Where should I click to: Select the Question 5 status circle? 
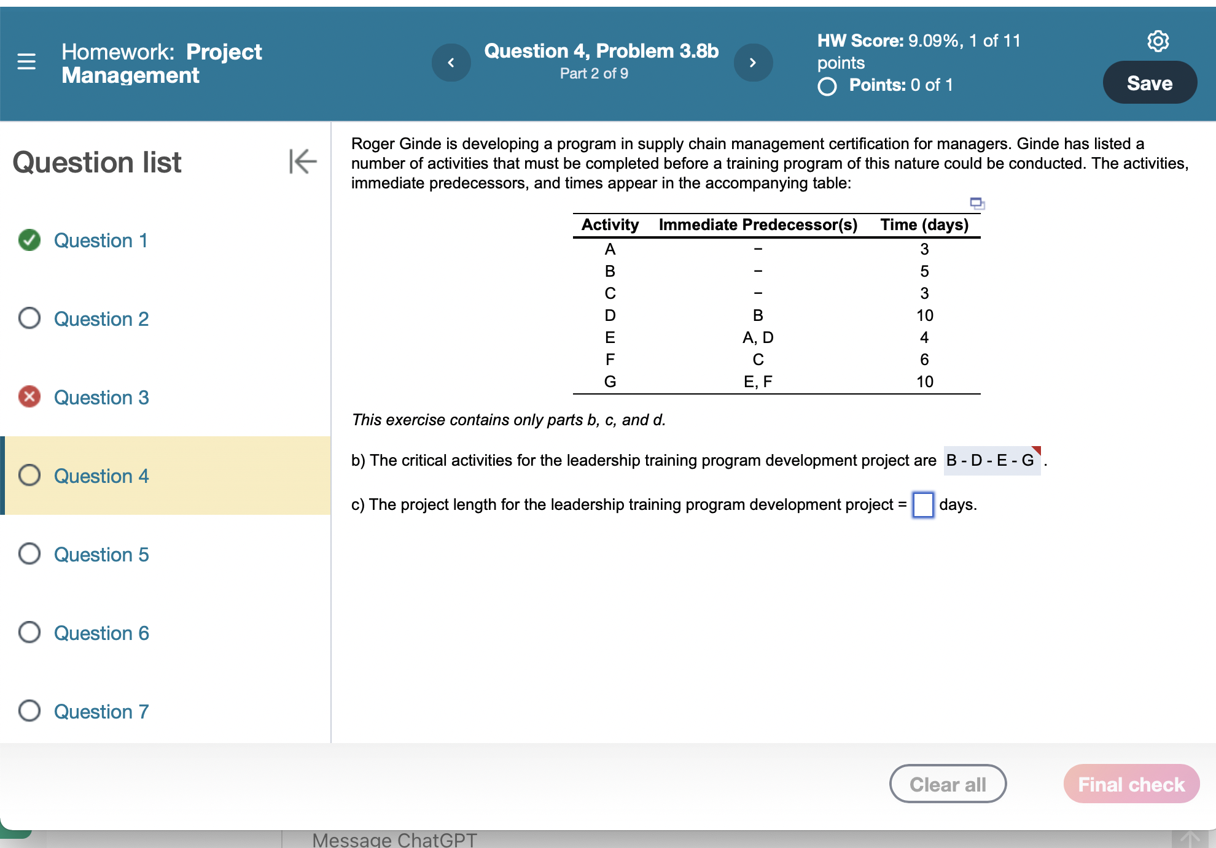pos(29,554)
